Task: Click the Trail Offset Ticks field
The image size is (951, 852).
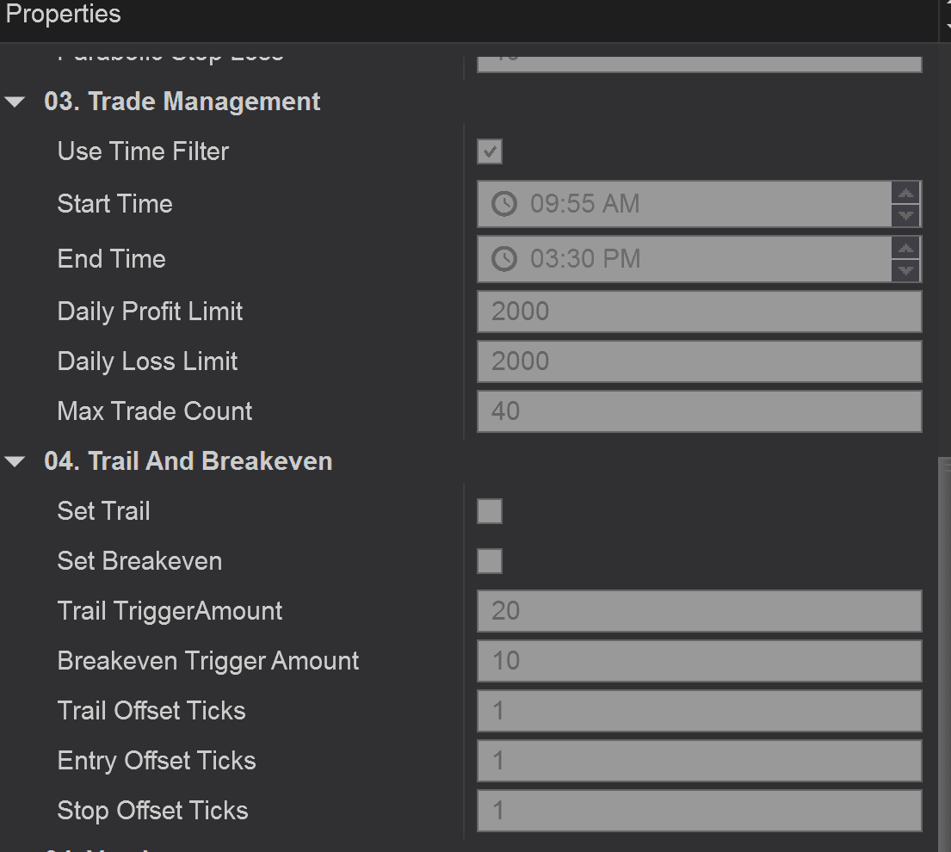Action: point(699,711)
